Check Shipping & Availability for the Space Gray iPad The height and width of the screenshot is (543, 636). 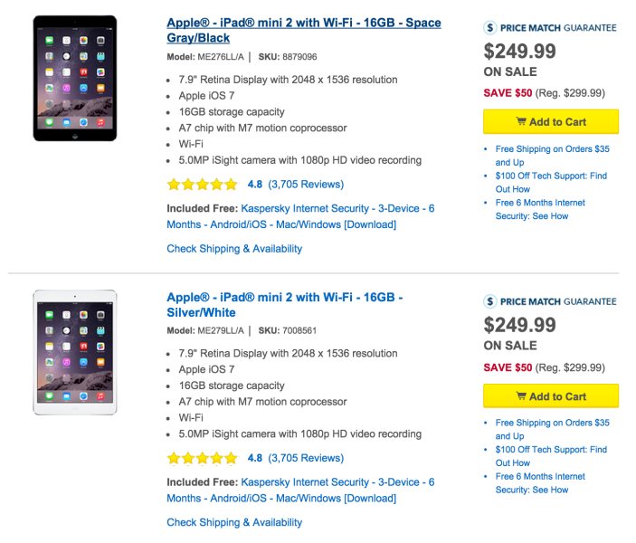click(234, 249)
